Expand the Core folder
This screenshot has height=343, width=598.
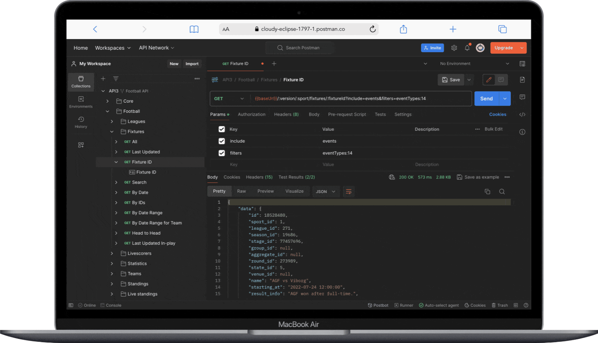(x=107, y=101)
